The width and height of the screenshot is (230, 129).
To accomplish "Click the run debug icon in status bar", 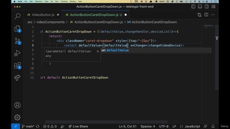I will (62, 126).
